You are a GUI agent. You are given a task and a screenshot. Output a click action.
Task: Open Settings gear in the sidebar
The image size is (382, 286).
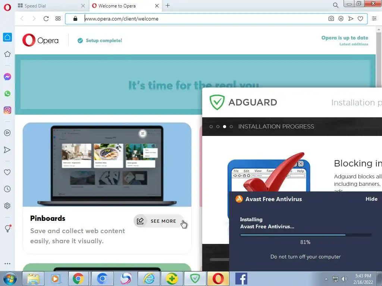[7, 206]
